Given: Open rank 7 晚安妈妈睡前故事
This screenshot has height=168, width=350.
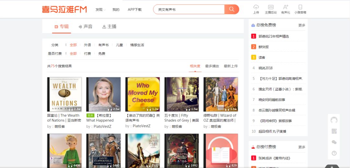Looking at the screenshot, I should pos(272,100).
